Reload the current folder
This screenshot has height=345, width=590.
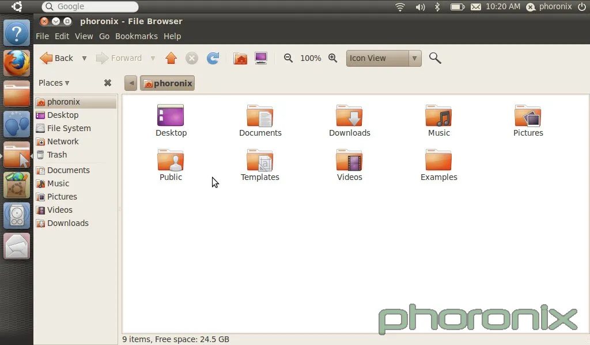(x=213, y=58)
